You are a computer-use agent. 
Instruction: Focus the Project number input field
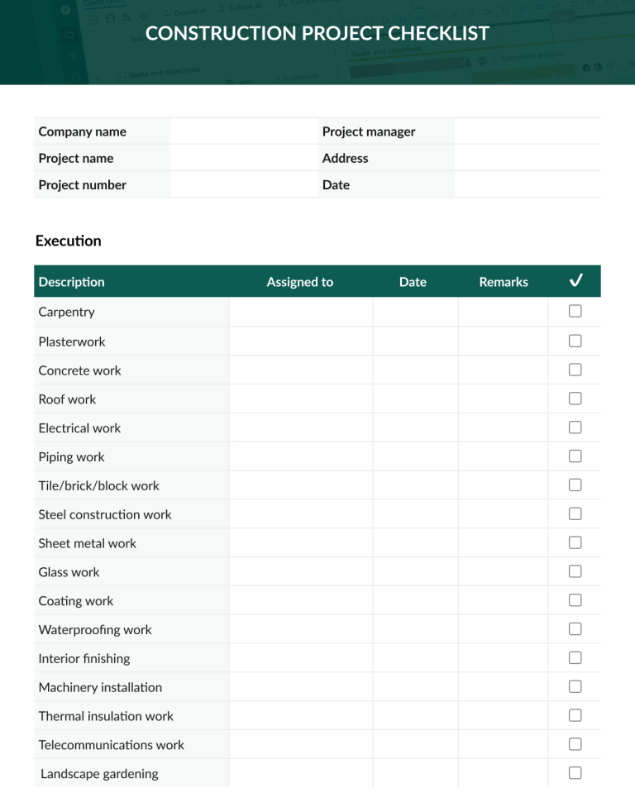244,184
